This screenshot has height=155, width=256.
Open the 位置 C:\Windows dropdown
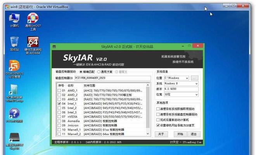click(176, 78)
